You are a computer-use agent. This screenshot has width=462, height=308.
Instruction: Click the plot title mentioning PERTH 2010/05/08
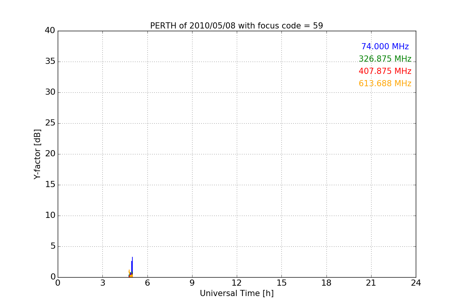click(236, 26)
